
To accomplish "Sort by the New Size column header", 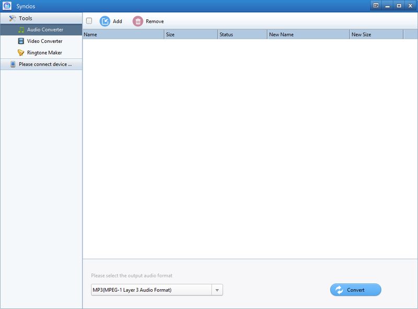I will point(376,34).
